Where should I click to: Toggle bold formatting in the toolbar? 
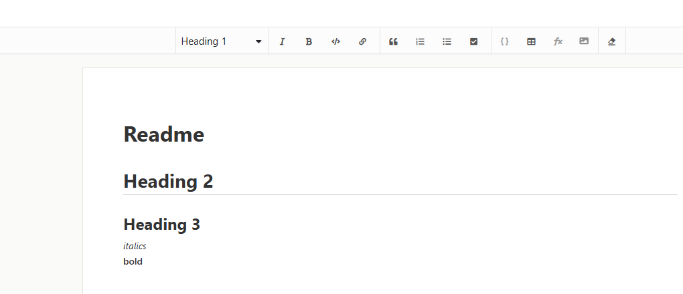coord(309,41)
